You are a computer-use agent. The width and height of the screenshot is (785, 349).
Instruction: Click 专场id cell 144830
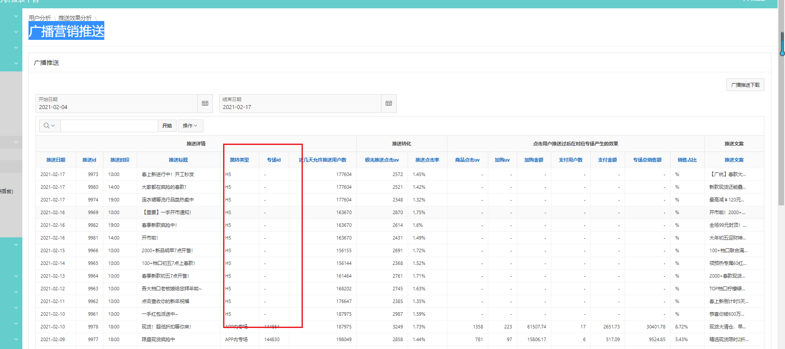(272, 339)
